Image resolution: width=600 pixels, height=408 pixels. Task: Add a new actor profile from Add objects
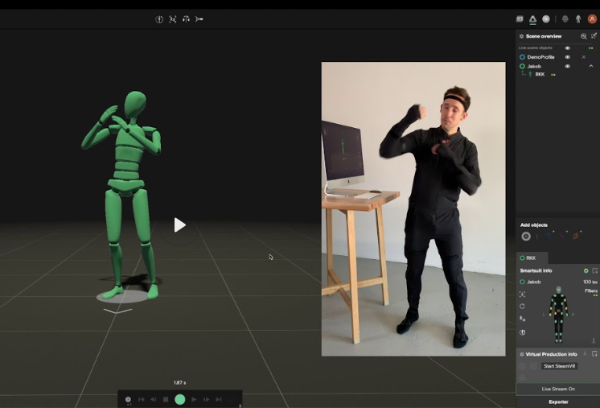(526, 236)
